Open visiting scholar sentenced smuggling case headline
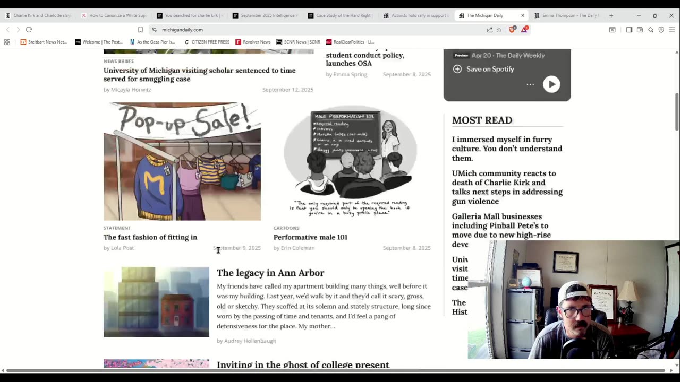Screen dimensions: 680x382 tap(199, 74)
